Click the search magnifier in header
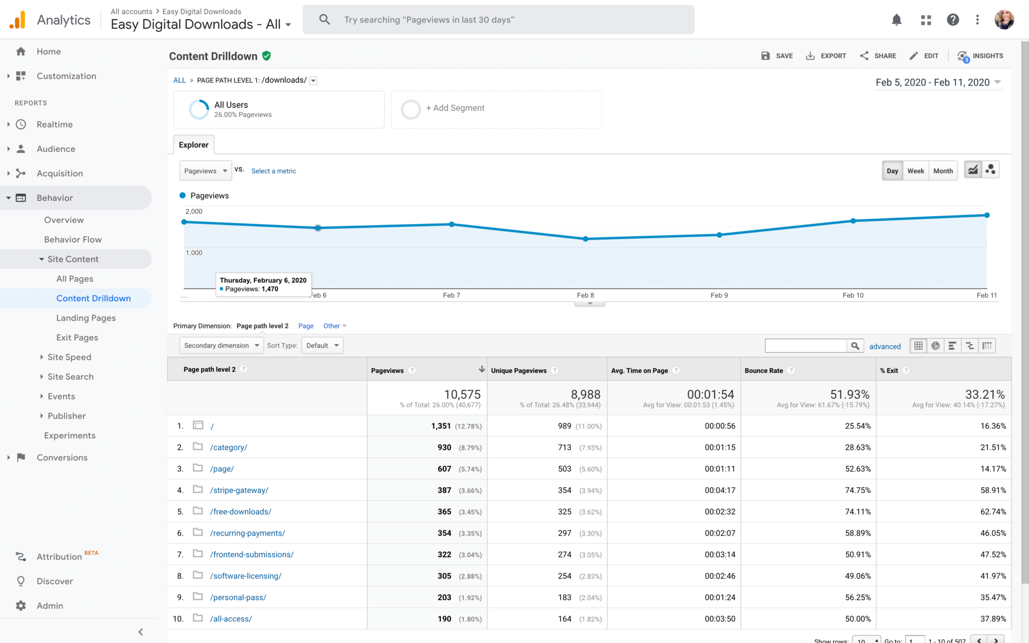This screenshot has height=643, width=1029. (x=325, y=20)
